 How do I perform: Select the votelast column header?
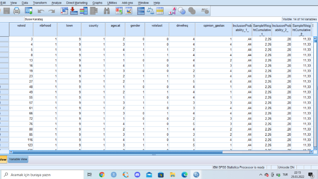(x=157, y=29)
